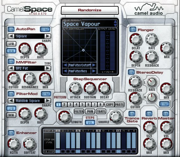Click the Randomize button

click(x=90, y=10)
